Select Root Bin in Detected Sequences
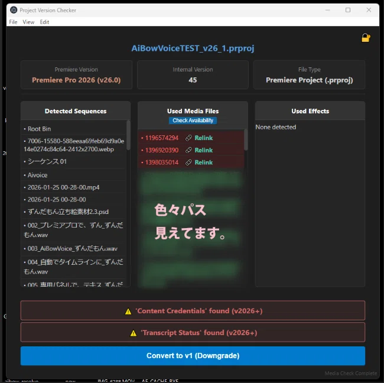384x383 pixels. (x=73, y=129)
